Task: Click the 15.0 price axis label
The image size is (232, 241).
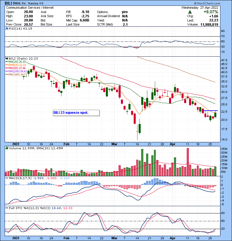Action: 224,140
